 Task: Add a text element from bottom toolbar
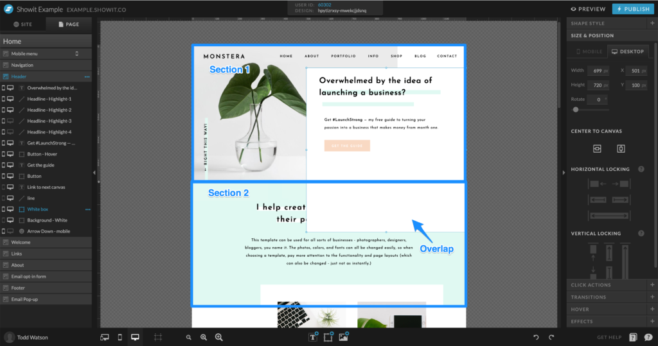(313, 337)
